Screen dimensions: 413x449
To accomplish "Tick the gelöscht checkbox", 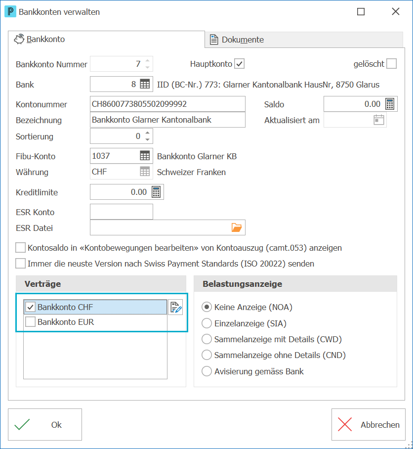I will 392,64.
